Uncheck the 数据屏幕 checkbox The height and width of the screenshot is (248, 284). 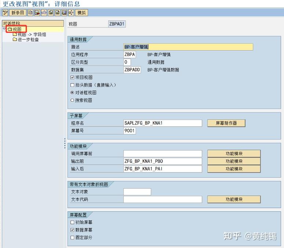[x=72, y=230]
